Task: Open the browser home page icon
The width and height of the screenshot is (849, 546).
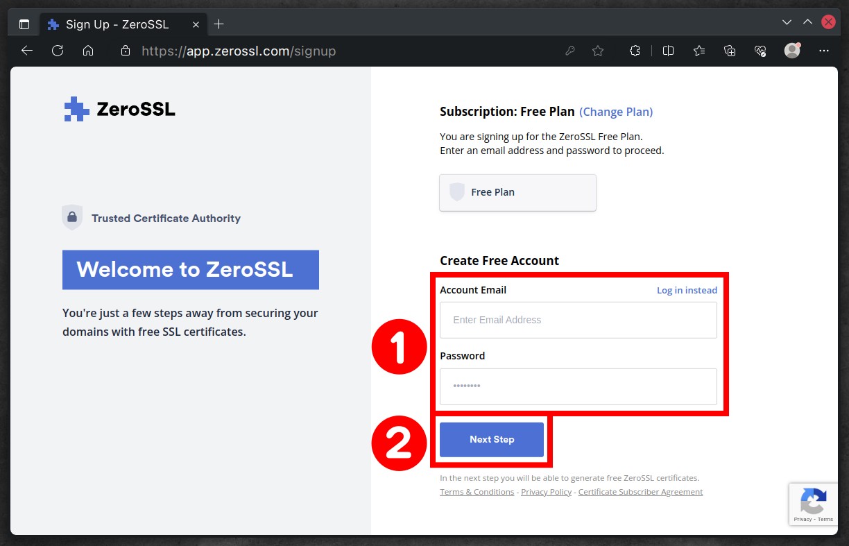Action: coord(88,51)
